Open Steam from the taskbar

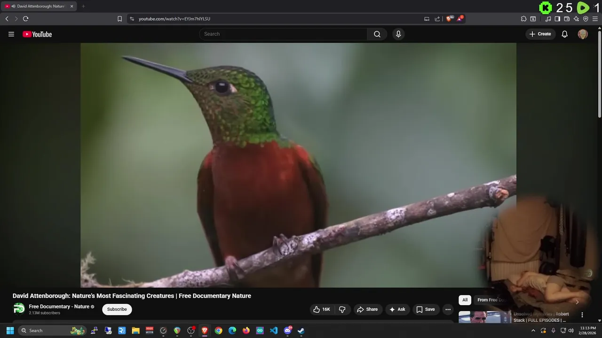[301, 330]
